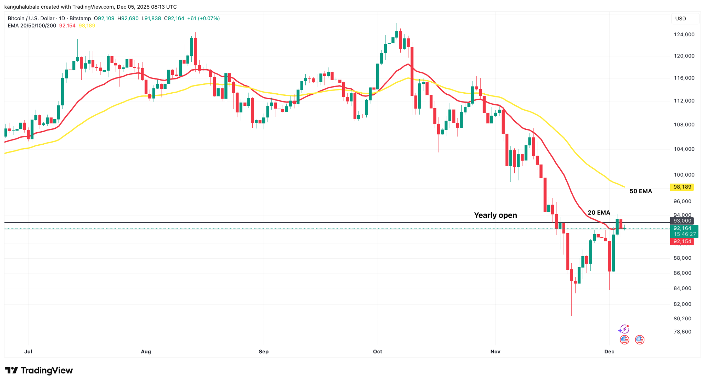Image resolution: width=705 pixels, height=383 pixels.
Task: Click the red 92,154 EMA value in legend
Action: click(x=67, y=26)
